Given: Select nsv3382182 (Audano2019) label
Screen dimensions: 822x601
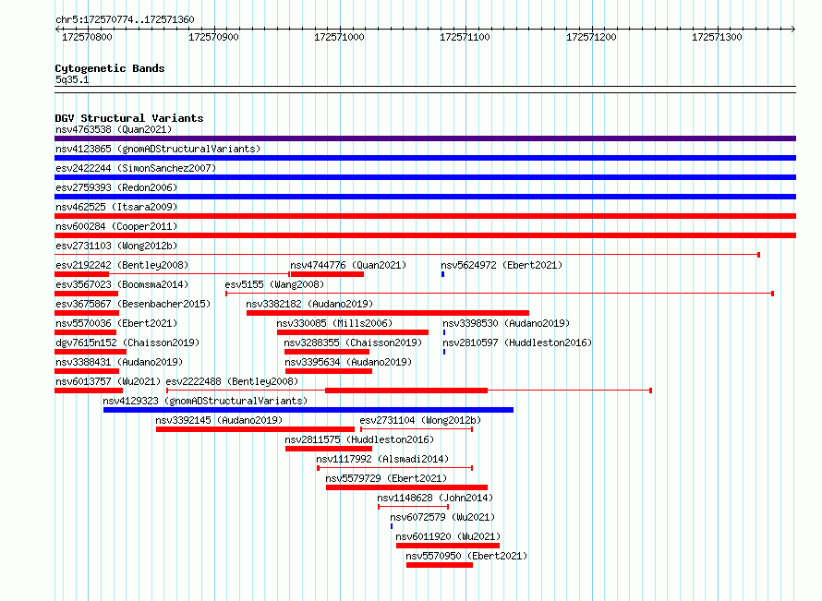Looking at the screenshot, I should (x=309, y=304).
